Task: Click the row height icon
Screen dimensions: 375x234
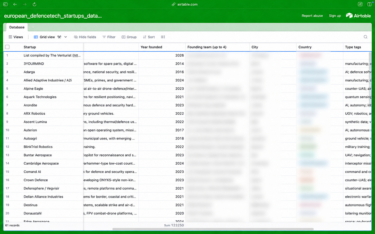Action: tap(163, 37)
